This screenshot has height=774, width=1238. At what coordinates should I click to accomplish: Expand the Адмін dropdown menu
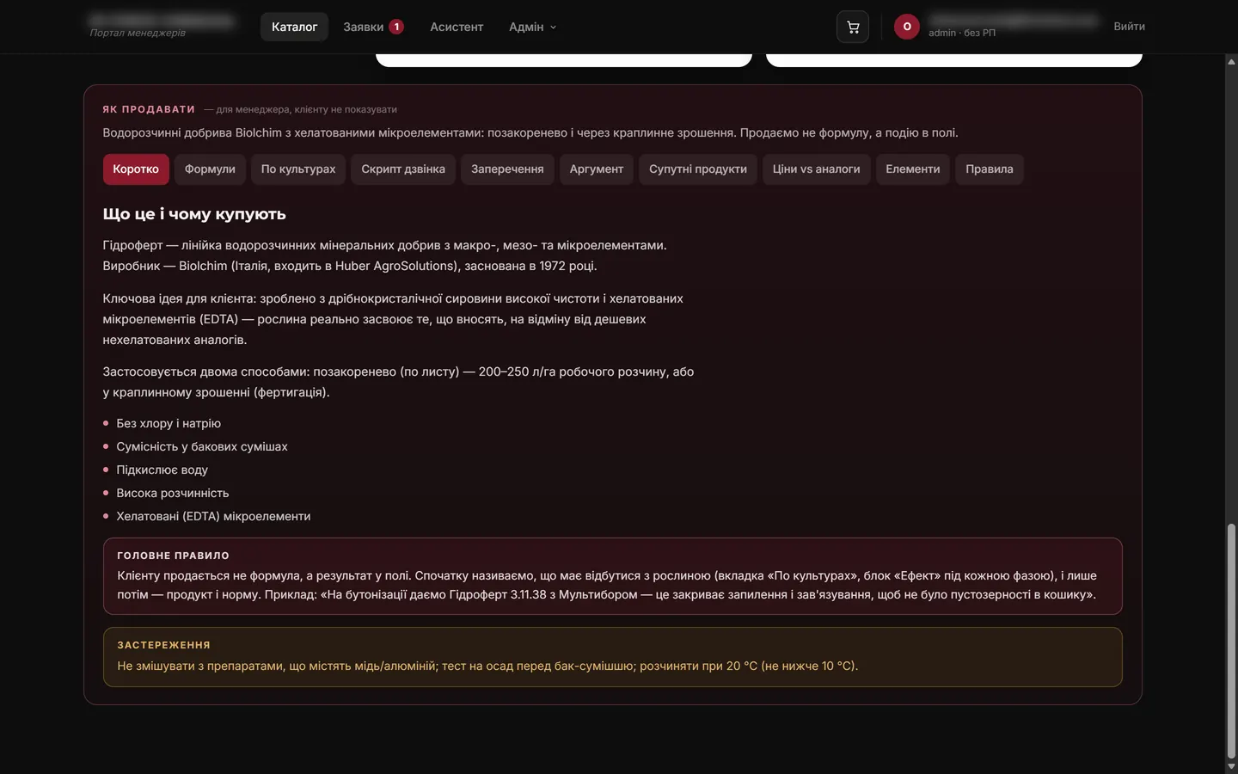pyautogui.click(x=532, y=27)
